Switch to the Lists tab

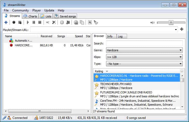(x=46, y=16)
